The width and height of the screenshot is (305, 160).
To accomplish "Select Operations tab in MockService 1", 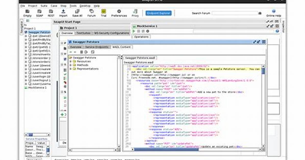I will click(142, 37).
